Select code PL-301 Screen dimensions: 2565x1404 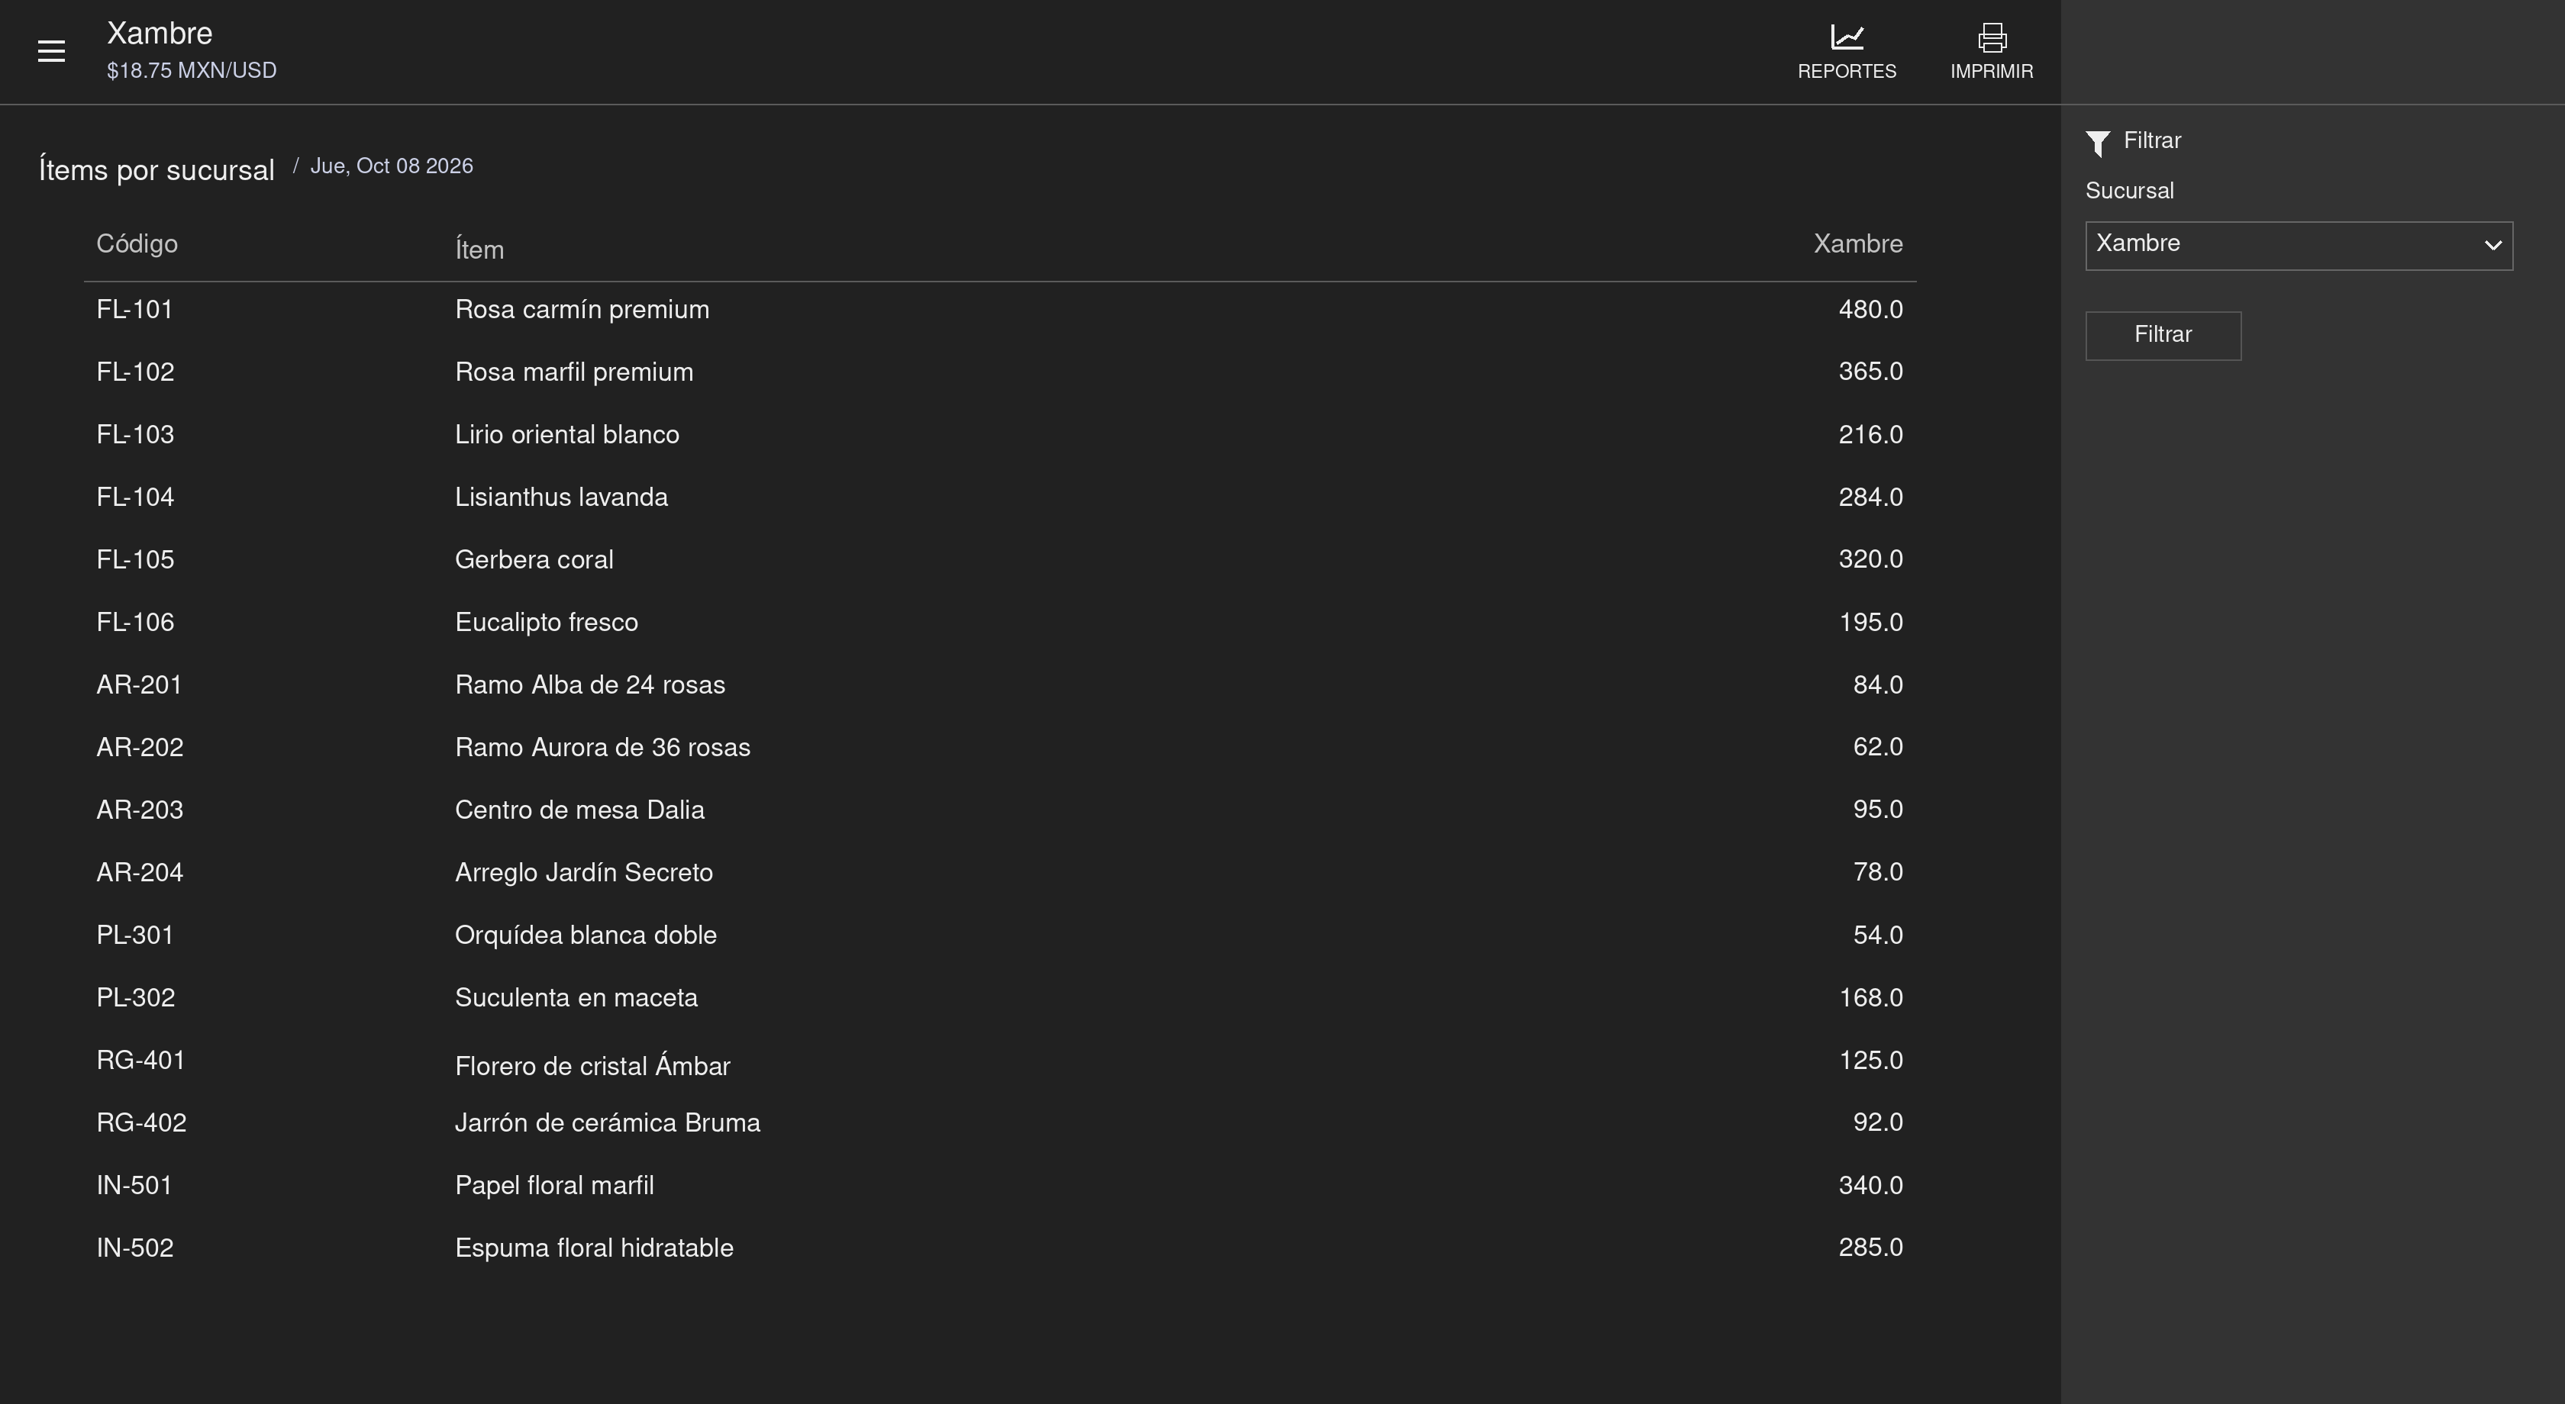click(134, 935)
